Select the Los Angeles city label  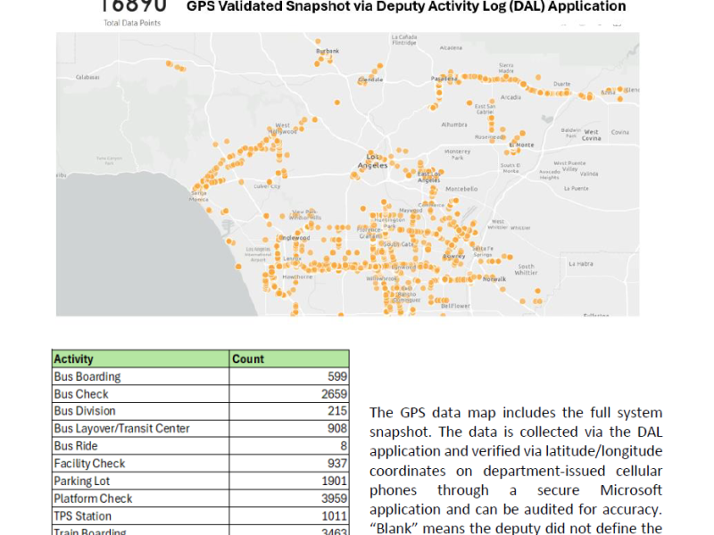coord(372,160)
